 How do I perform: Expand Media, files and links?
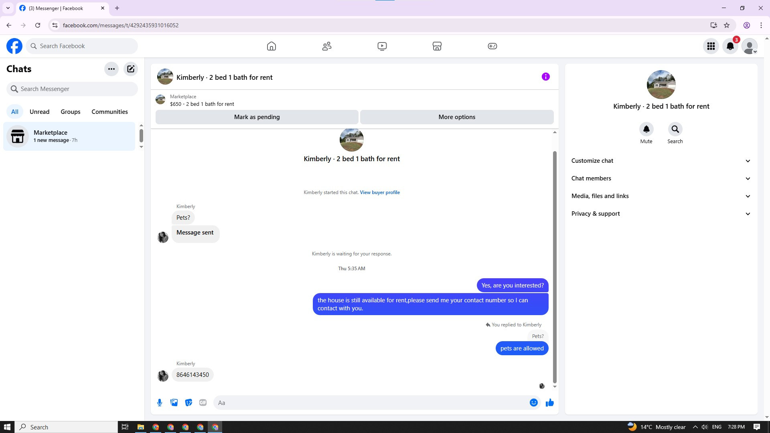click(x=661, y=196)
